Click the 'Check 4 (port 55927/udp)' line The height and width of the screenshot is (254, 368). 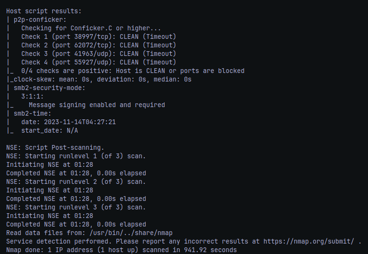click(x=98, y=63)
